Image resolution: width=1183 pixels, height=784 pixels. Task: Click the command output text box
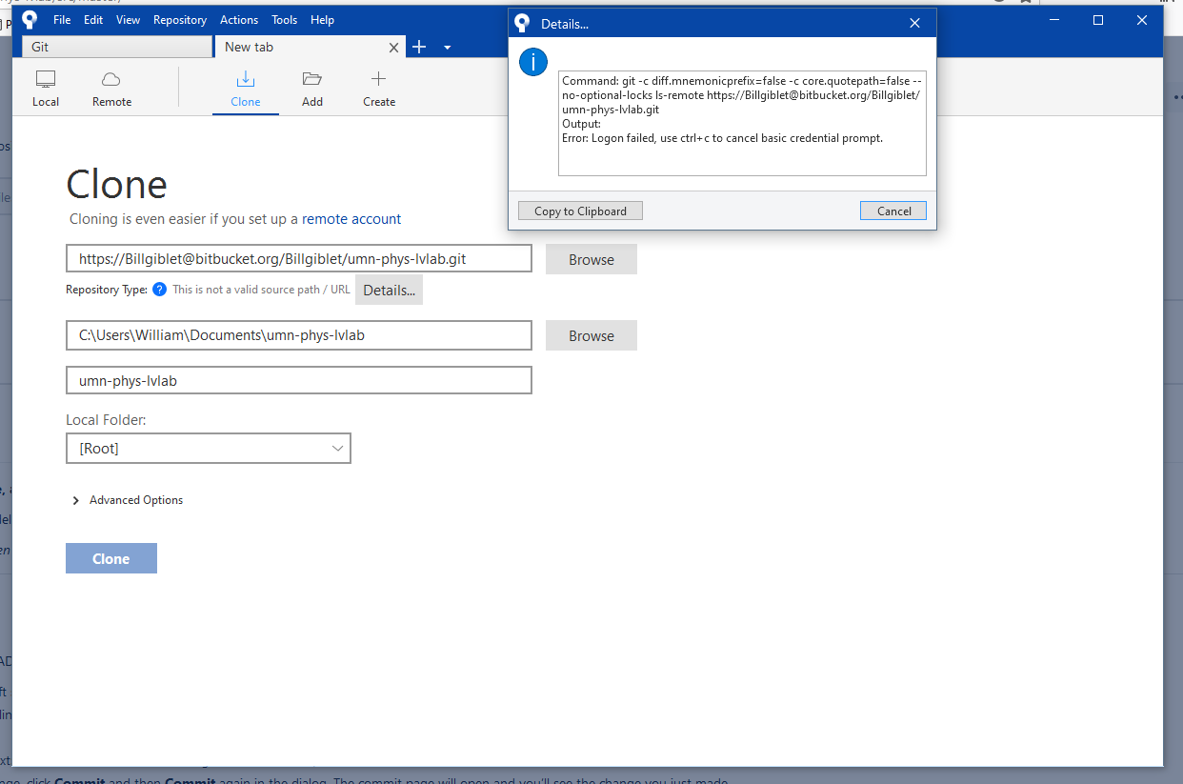(x=742, y=122)
